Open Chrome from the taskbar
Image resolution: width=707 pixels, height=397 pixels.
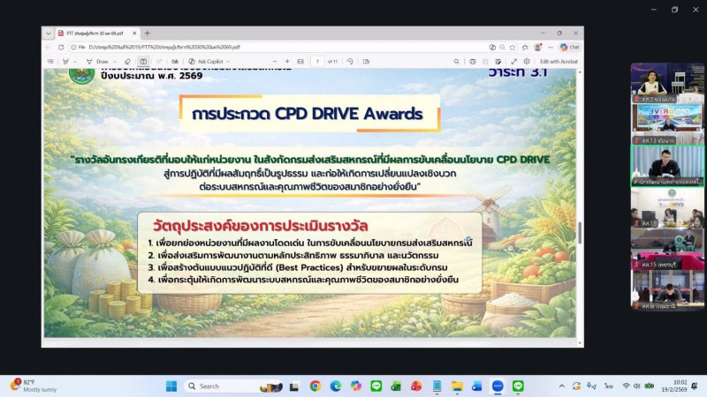click(315, 386)
